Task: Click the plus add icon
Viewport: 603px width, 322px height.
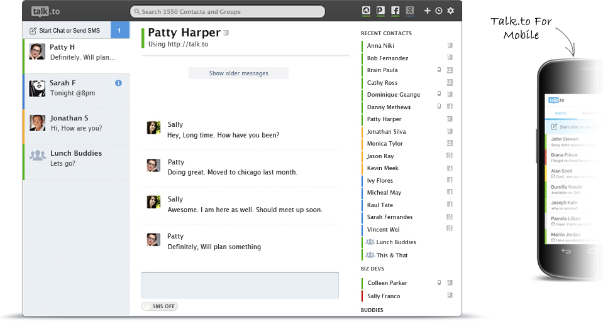Action: click(427, 11)
